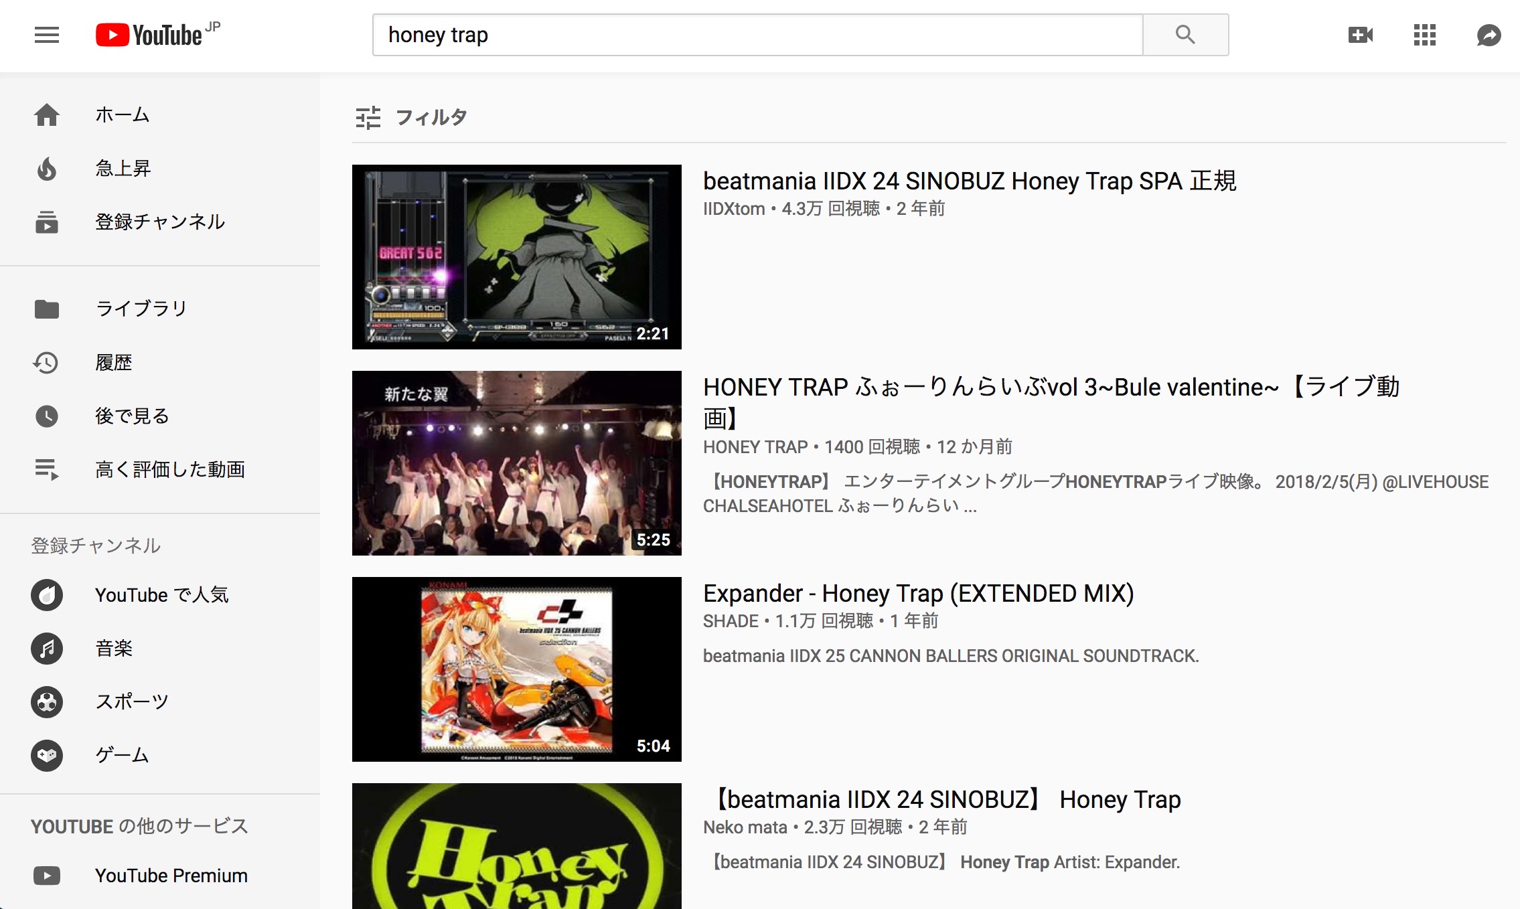Open 登録チャンネル subscriptions page

tap(160, 222)
